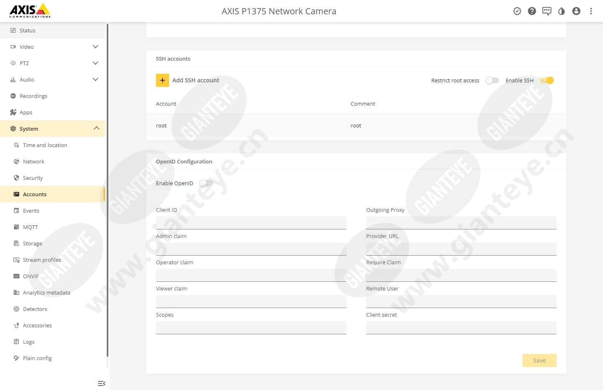Viewport: 603px width, 390px height.
Task: Click the Time and location globe icon
Action: [16, 145]
